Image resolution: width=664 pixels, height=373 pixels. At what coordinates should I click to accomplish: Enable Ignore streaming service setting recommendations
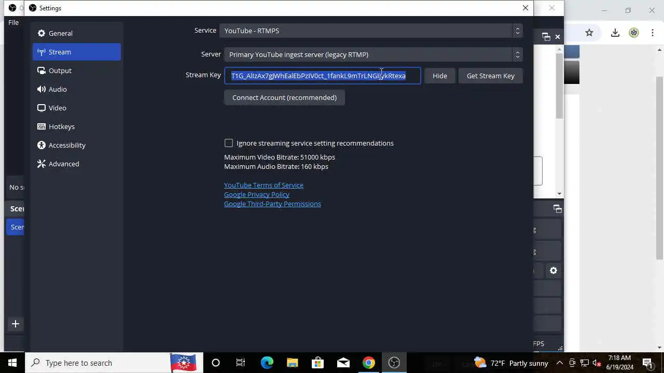pos(229,143)
